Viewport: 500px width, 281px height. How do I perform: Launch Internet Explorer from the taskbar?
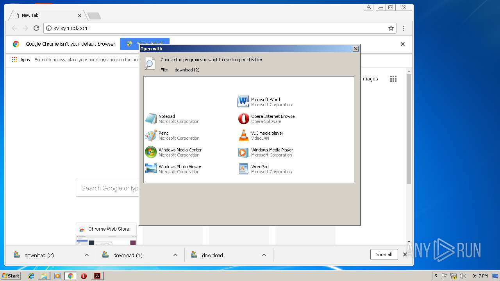click(31, 276)
